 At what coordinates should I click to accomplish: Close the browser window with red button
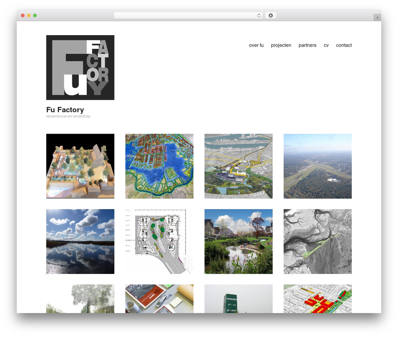(x=23, y=16)
